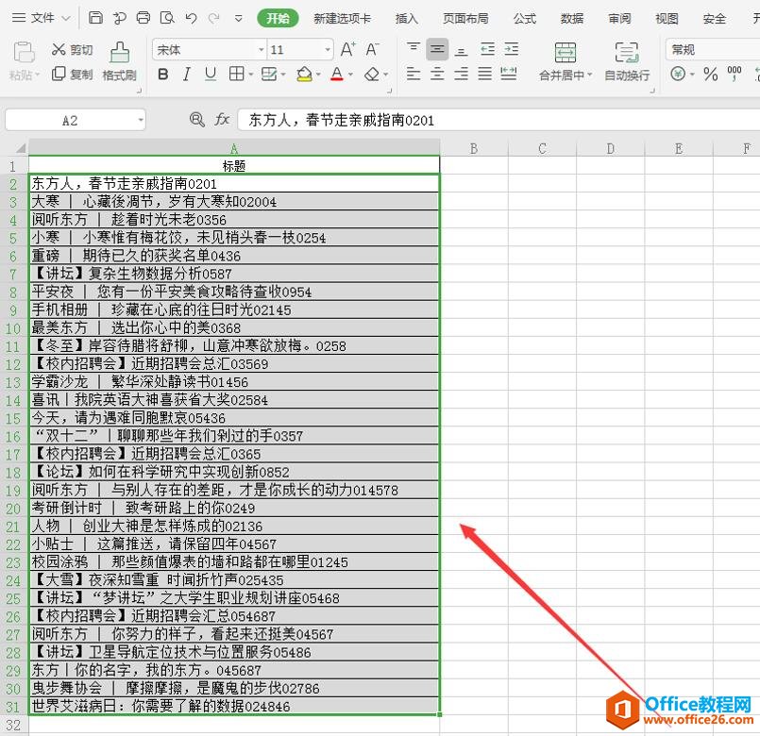This screenshot has width=760, height=736.
Task: Select column C header
Action: point(542,148)
